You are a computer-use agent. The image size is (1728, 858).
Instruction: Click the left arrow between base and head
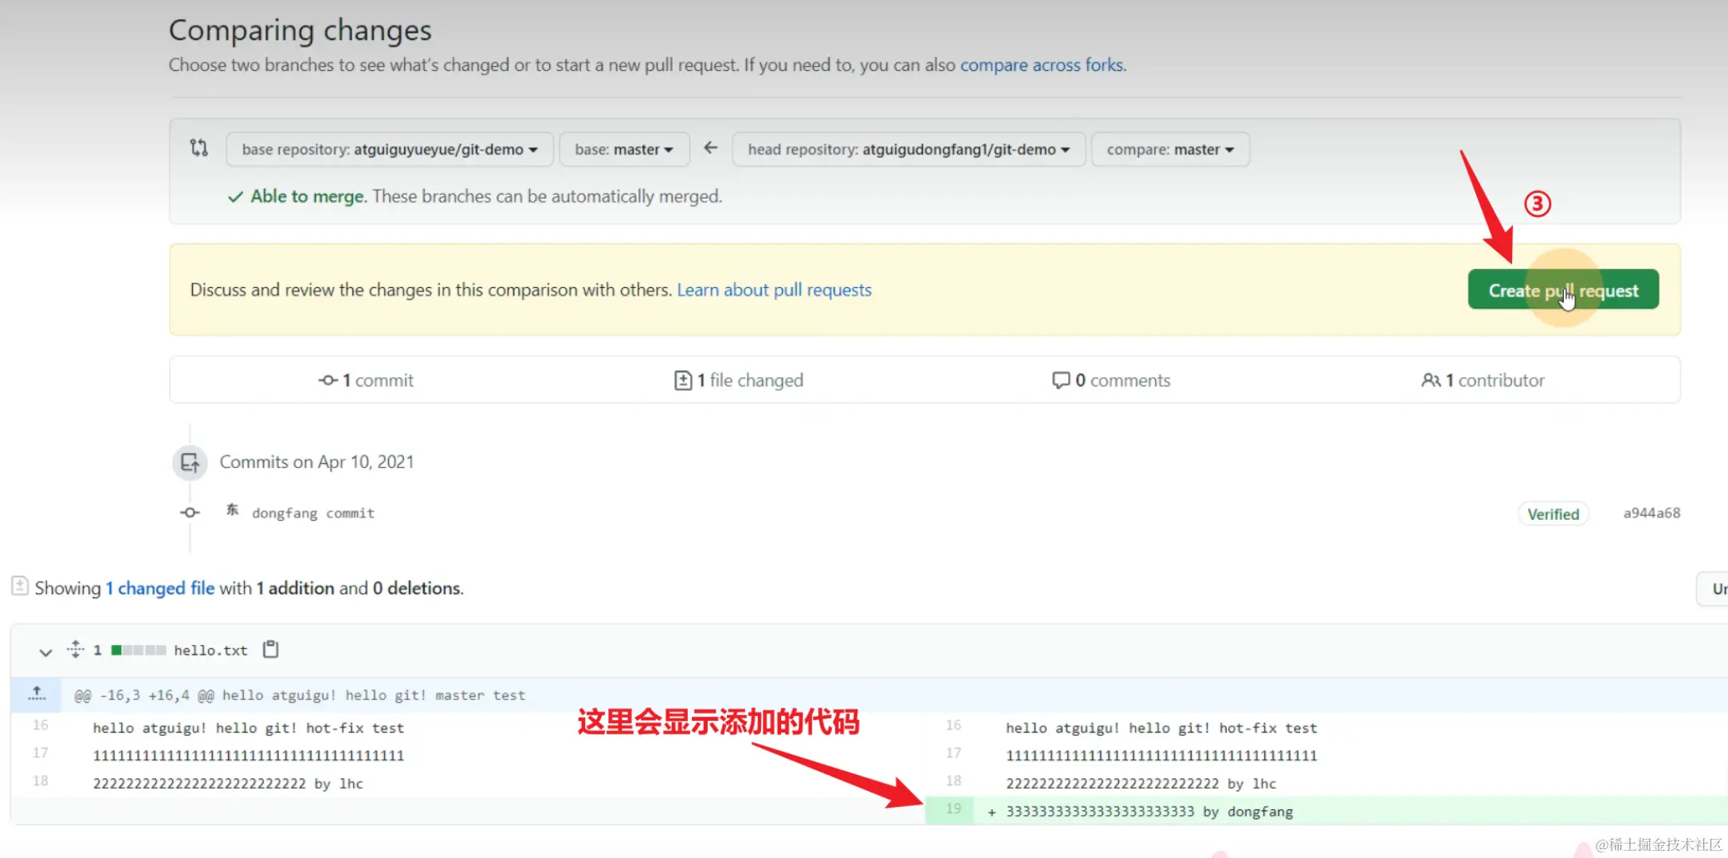pos(710,148)
